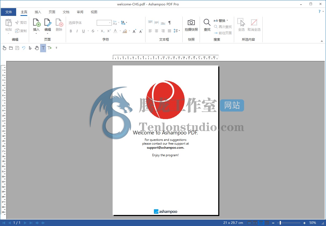The width and height of the screenshot is (326, 226).
Task: Switch to the 文档 (Document) ribbon tab
Action: point(66,12)
